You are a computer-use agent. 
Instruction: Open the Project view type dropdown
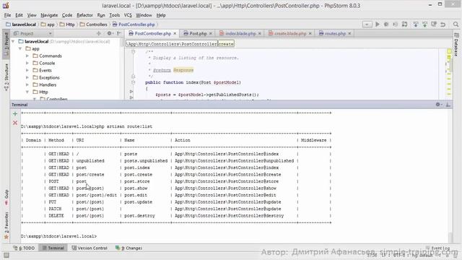point(33,33)
